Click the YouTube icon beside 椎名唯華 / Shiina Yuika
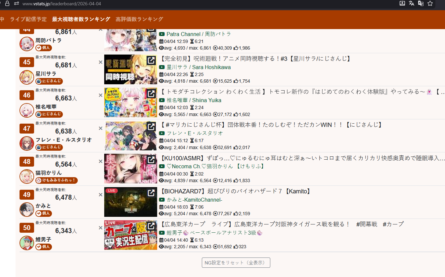The height and width of the screenshot is (277, 445). 162,100
